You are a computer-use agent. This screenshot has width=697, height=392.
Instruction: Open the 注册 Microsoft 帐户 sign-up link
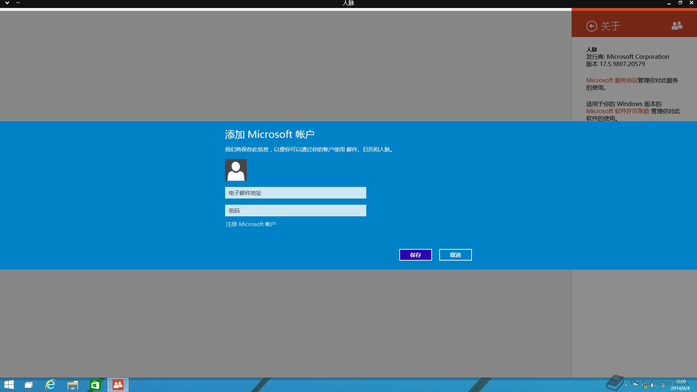coord(251,224)
